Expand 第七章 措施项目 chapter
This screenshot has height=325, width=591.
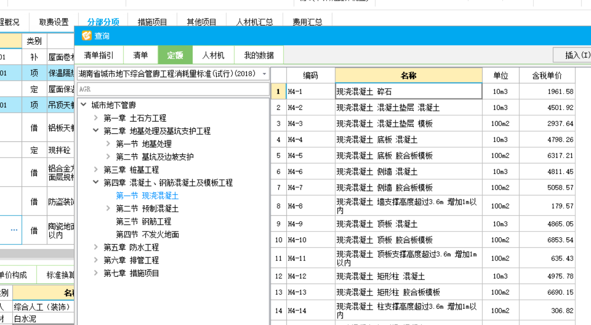(96, 273)
